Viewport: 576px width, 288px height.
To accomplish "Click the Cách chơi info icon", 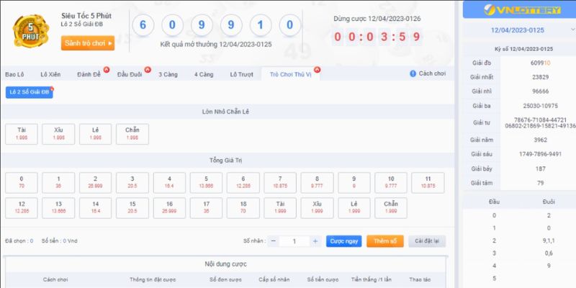I will point(413,73).
